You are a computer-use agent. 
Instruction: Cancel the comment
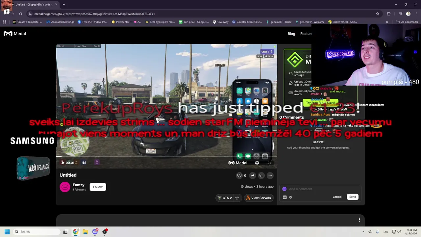[337, 197]
